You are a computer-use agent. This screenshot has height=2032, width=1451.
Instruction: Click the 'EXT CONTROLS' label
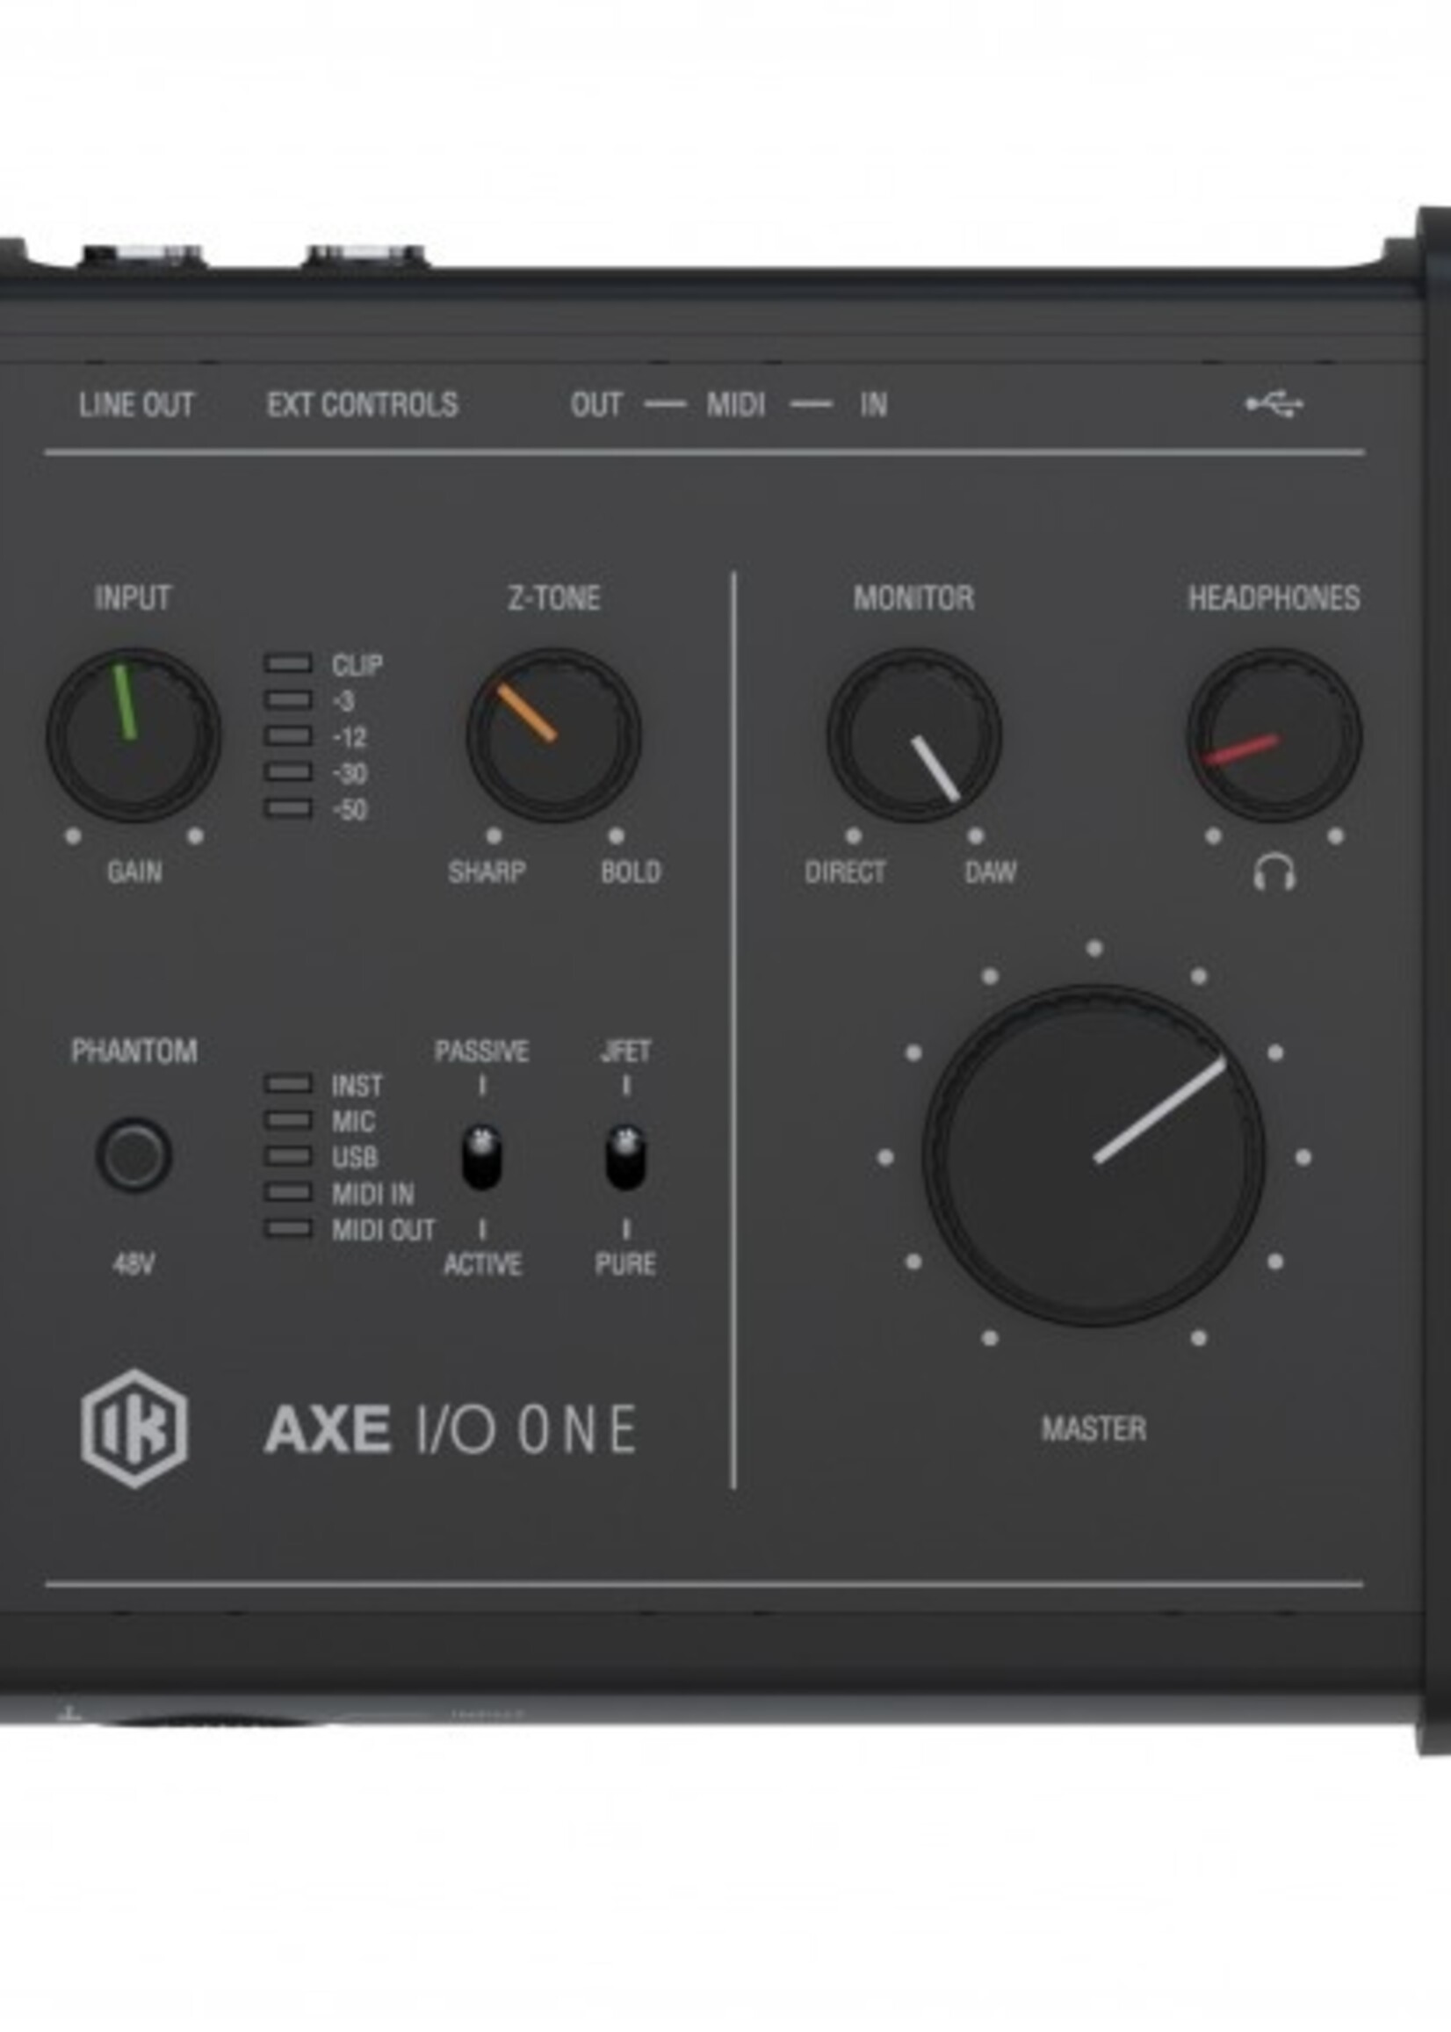[362, 405]
